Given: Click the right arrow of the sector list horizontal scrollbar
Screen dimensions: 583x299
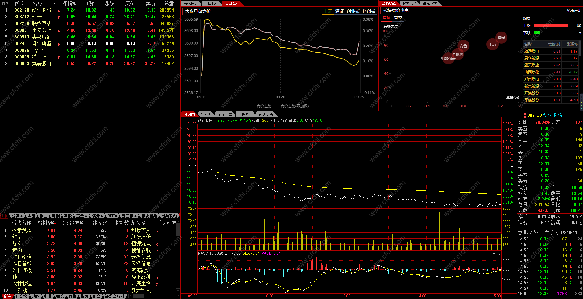Looking at the screenshot, I should point(178,296).
